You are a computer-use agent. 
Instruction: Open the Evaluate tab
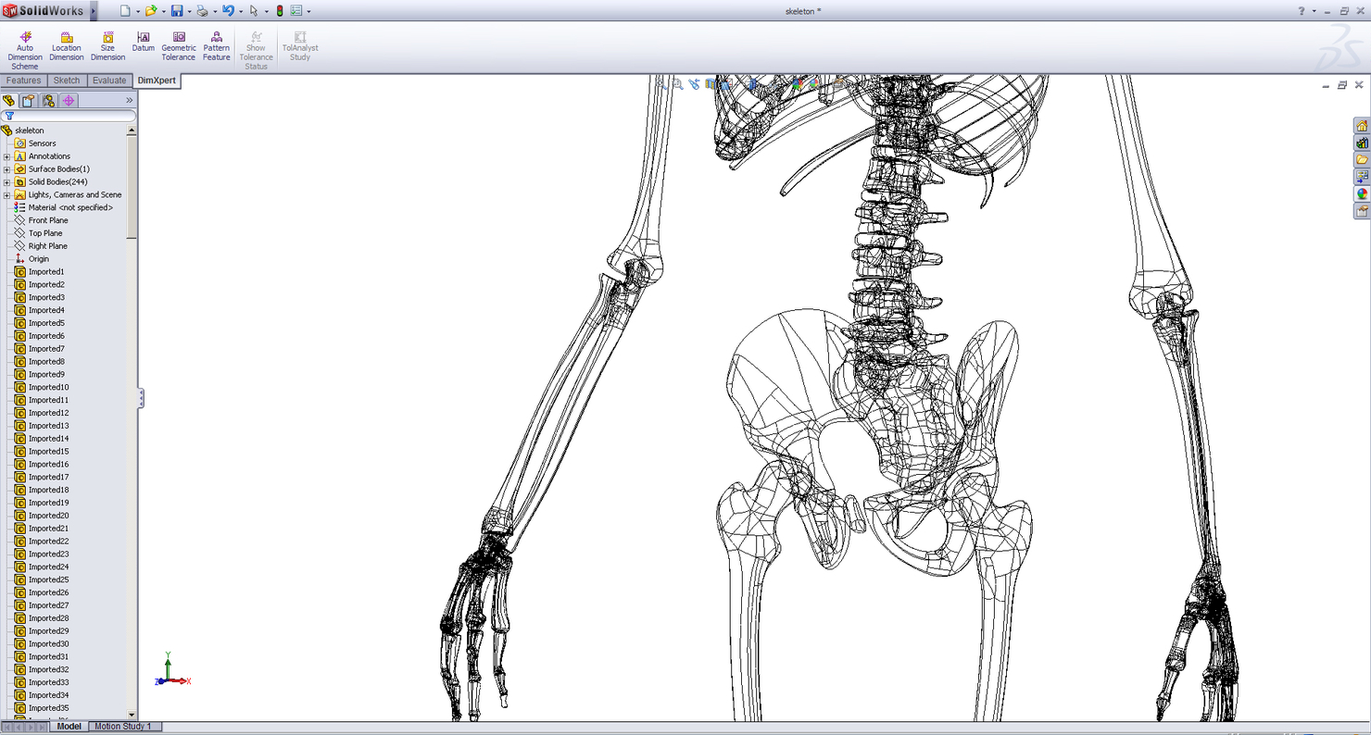(x=108, y=81)
